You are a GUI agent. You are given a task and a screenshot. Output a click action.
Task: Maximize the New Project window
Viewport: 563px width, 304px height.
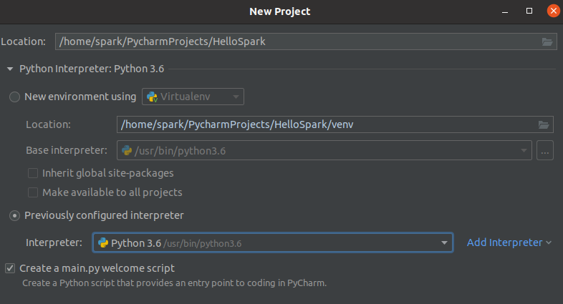point(529,11)
